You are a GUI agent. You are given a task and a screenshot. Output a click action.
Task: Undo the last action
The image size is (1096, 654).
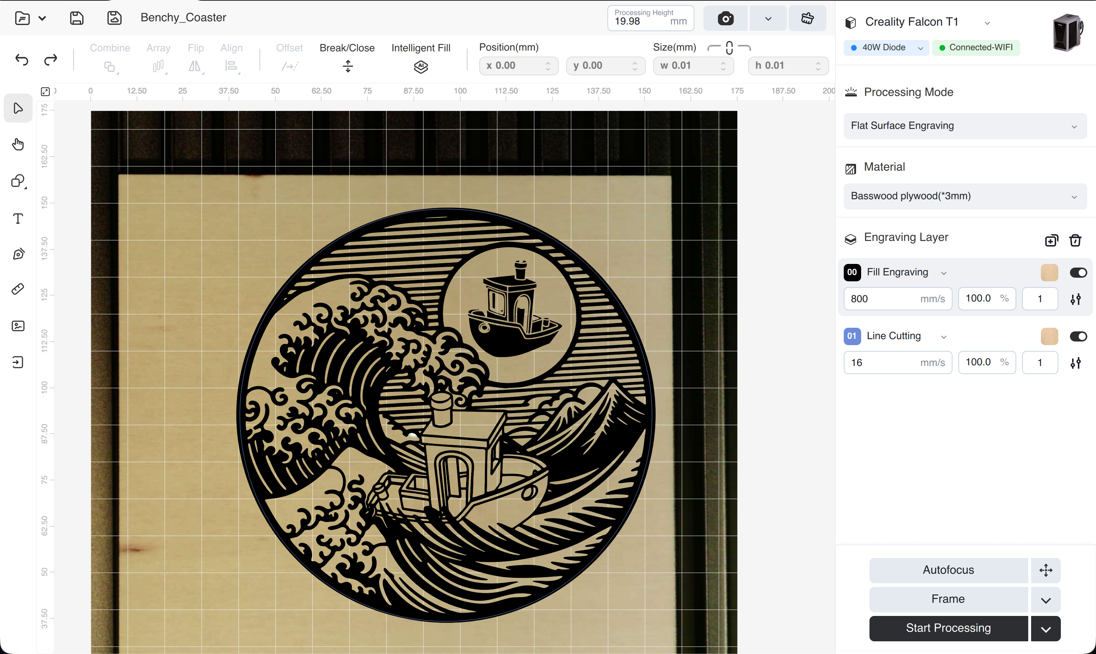tap(22, 59)
